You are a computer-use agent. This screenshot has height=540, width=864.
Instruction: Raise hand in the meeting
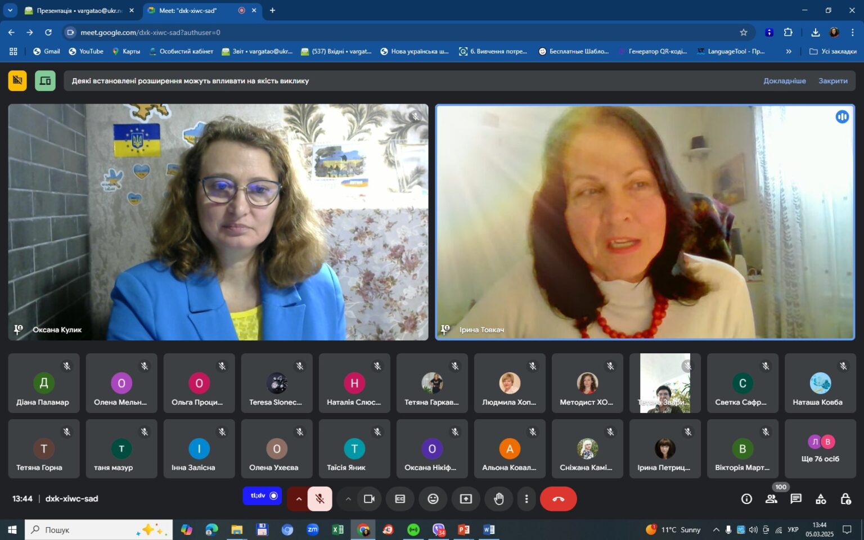click(x=499, y=499)
